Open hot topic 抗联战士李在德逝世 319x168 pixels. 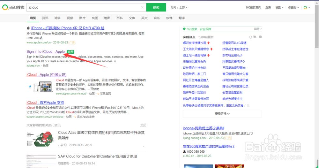pos(235,49)
